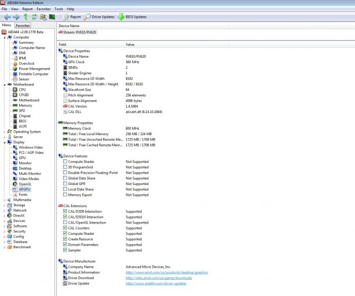This screenshot has height=296, width=355.
Task: Select GPGPU tree icon
Action: tap(15, 189)
